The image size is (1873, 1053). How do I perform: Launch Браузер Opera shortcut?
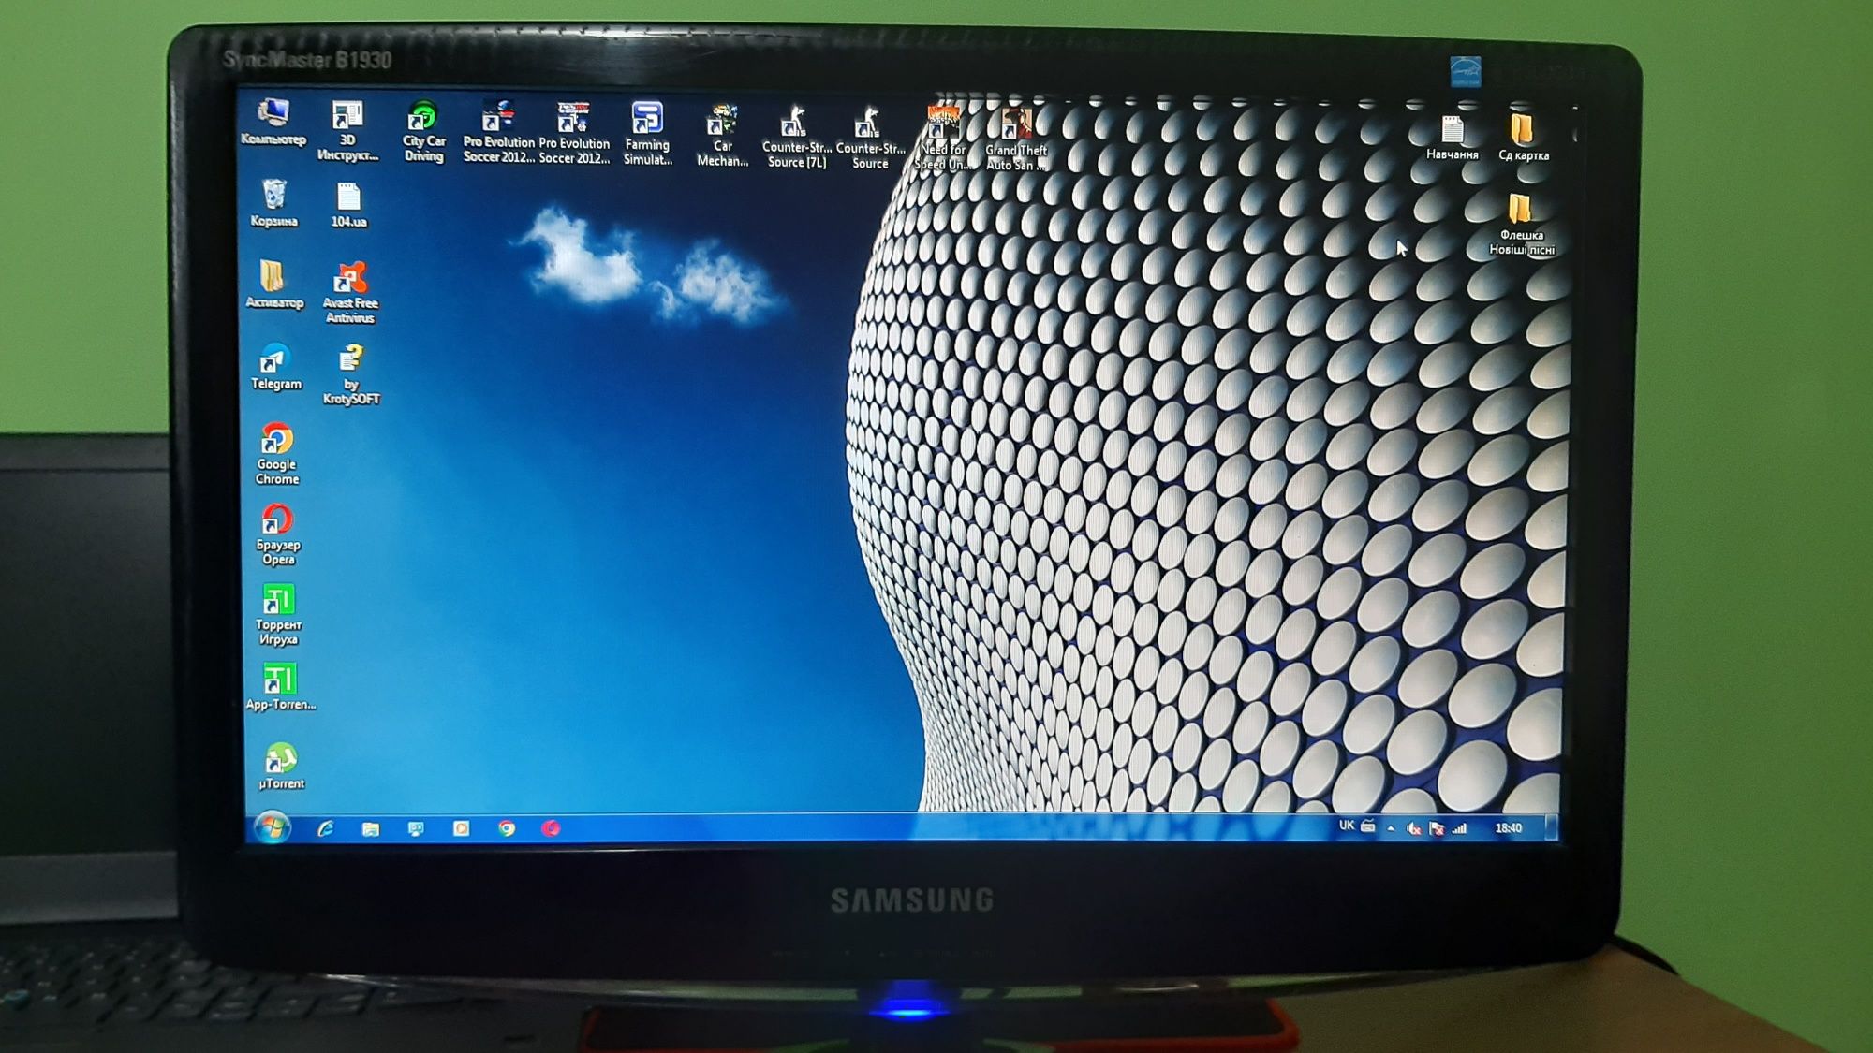pos(278,534)
